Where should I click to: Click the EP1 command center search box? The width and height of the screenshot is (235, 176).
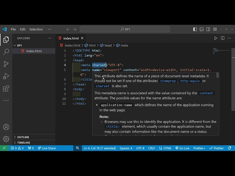125,29
